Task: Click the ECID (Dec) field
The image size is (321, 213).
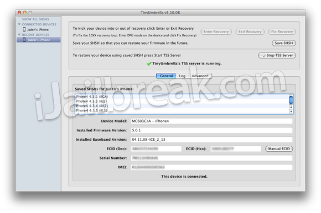Action: [156, 149]
